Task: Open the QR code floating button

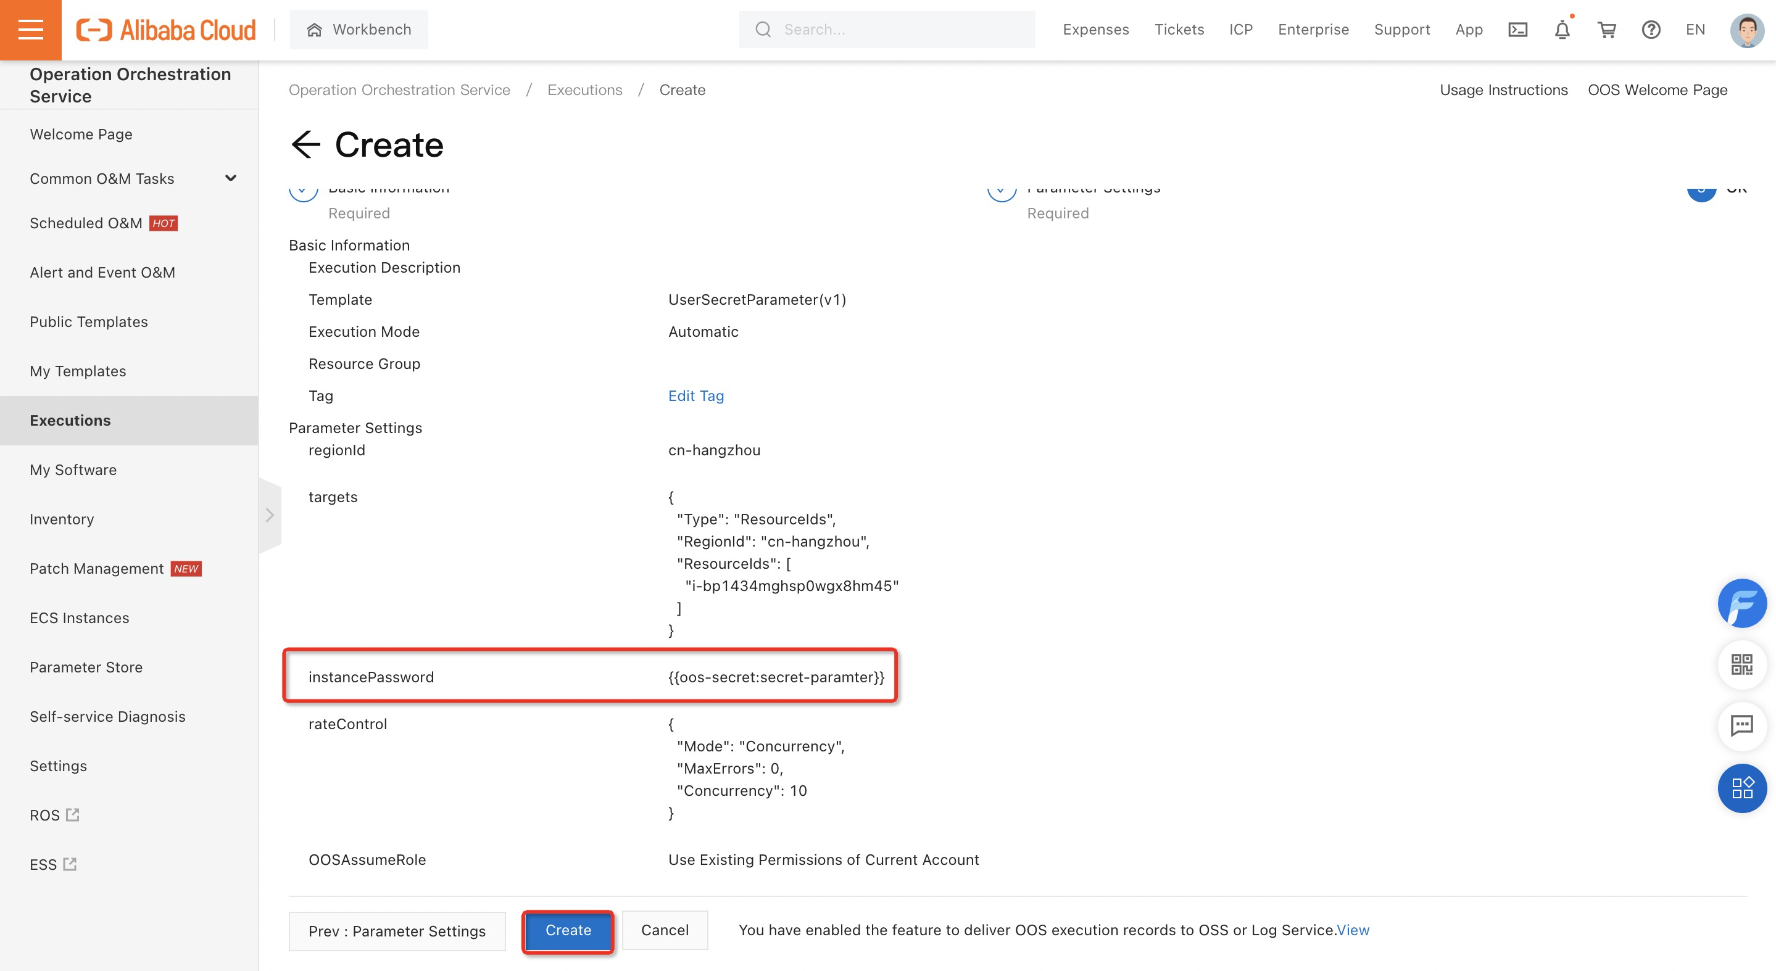Action: [1741, 664]
